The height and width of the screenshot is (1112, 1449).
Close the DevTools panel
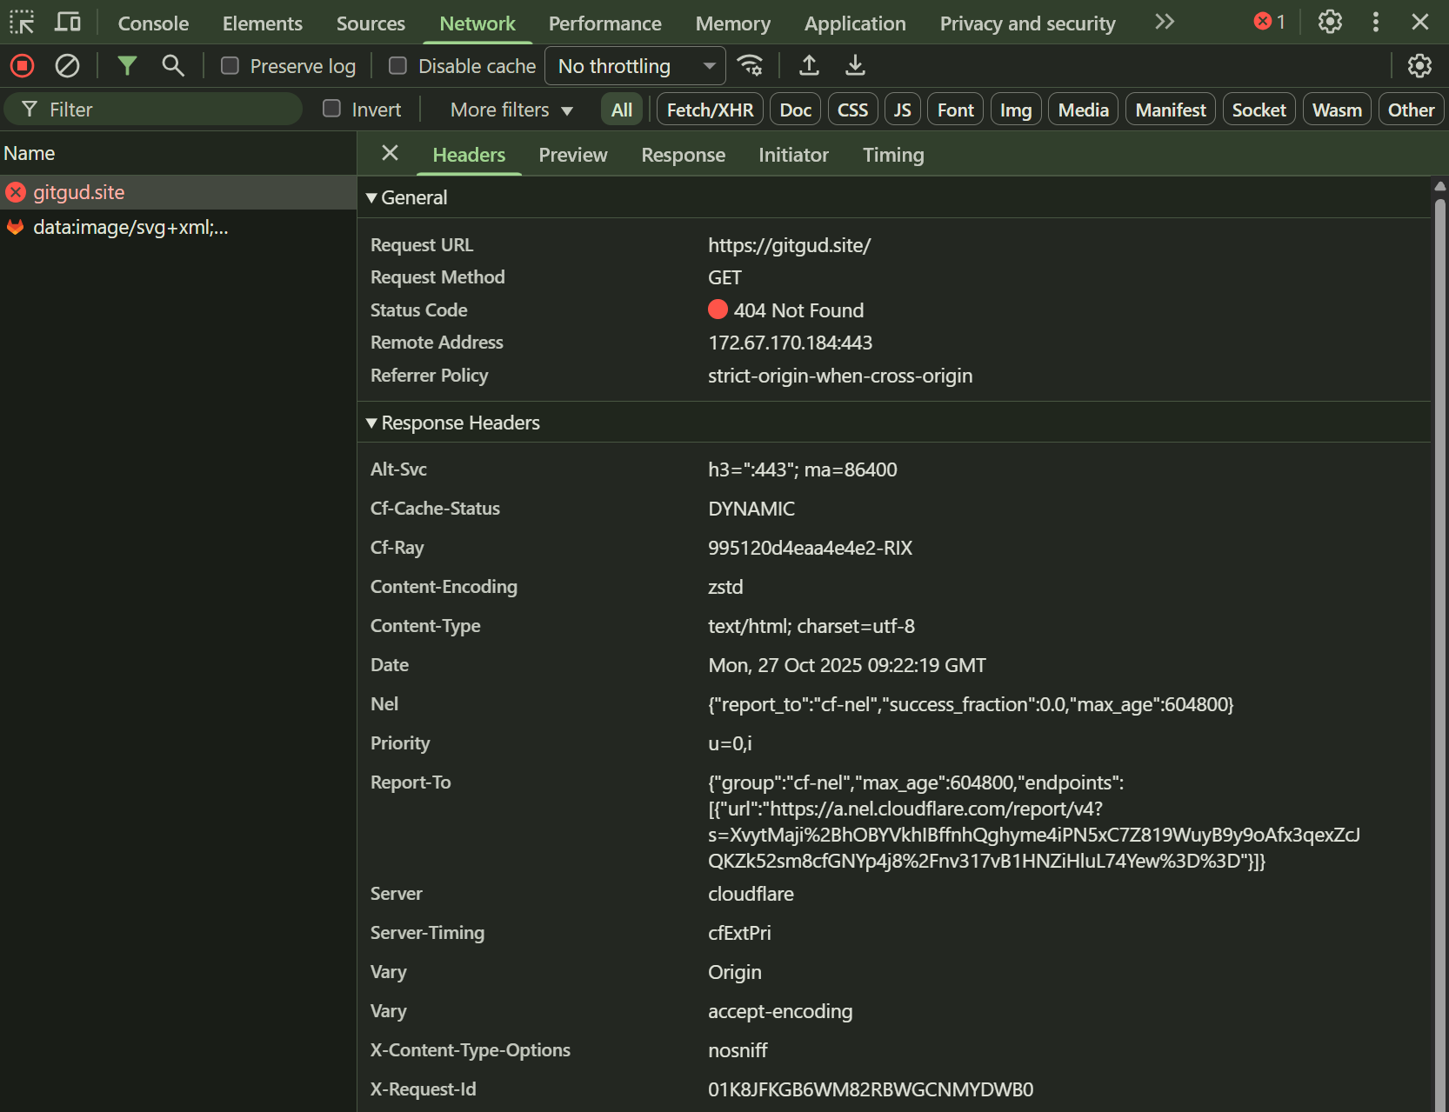[x=1420, y=22]
